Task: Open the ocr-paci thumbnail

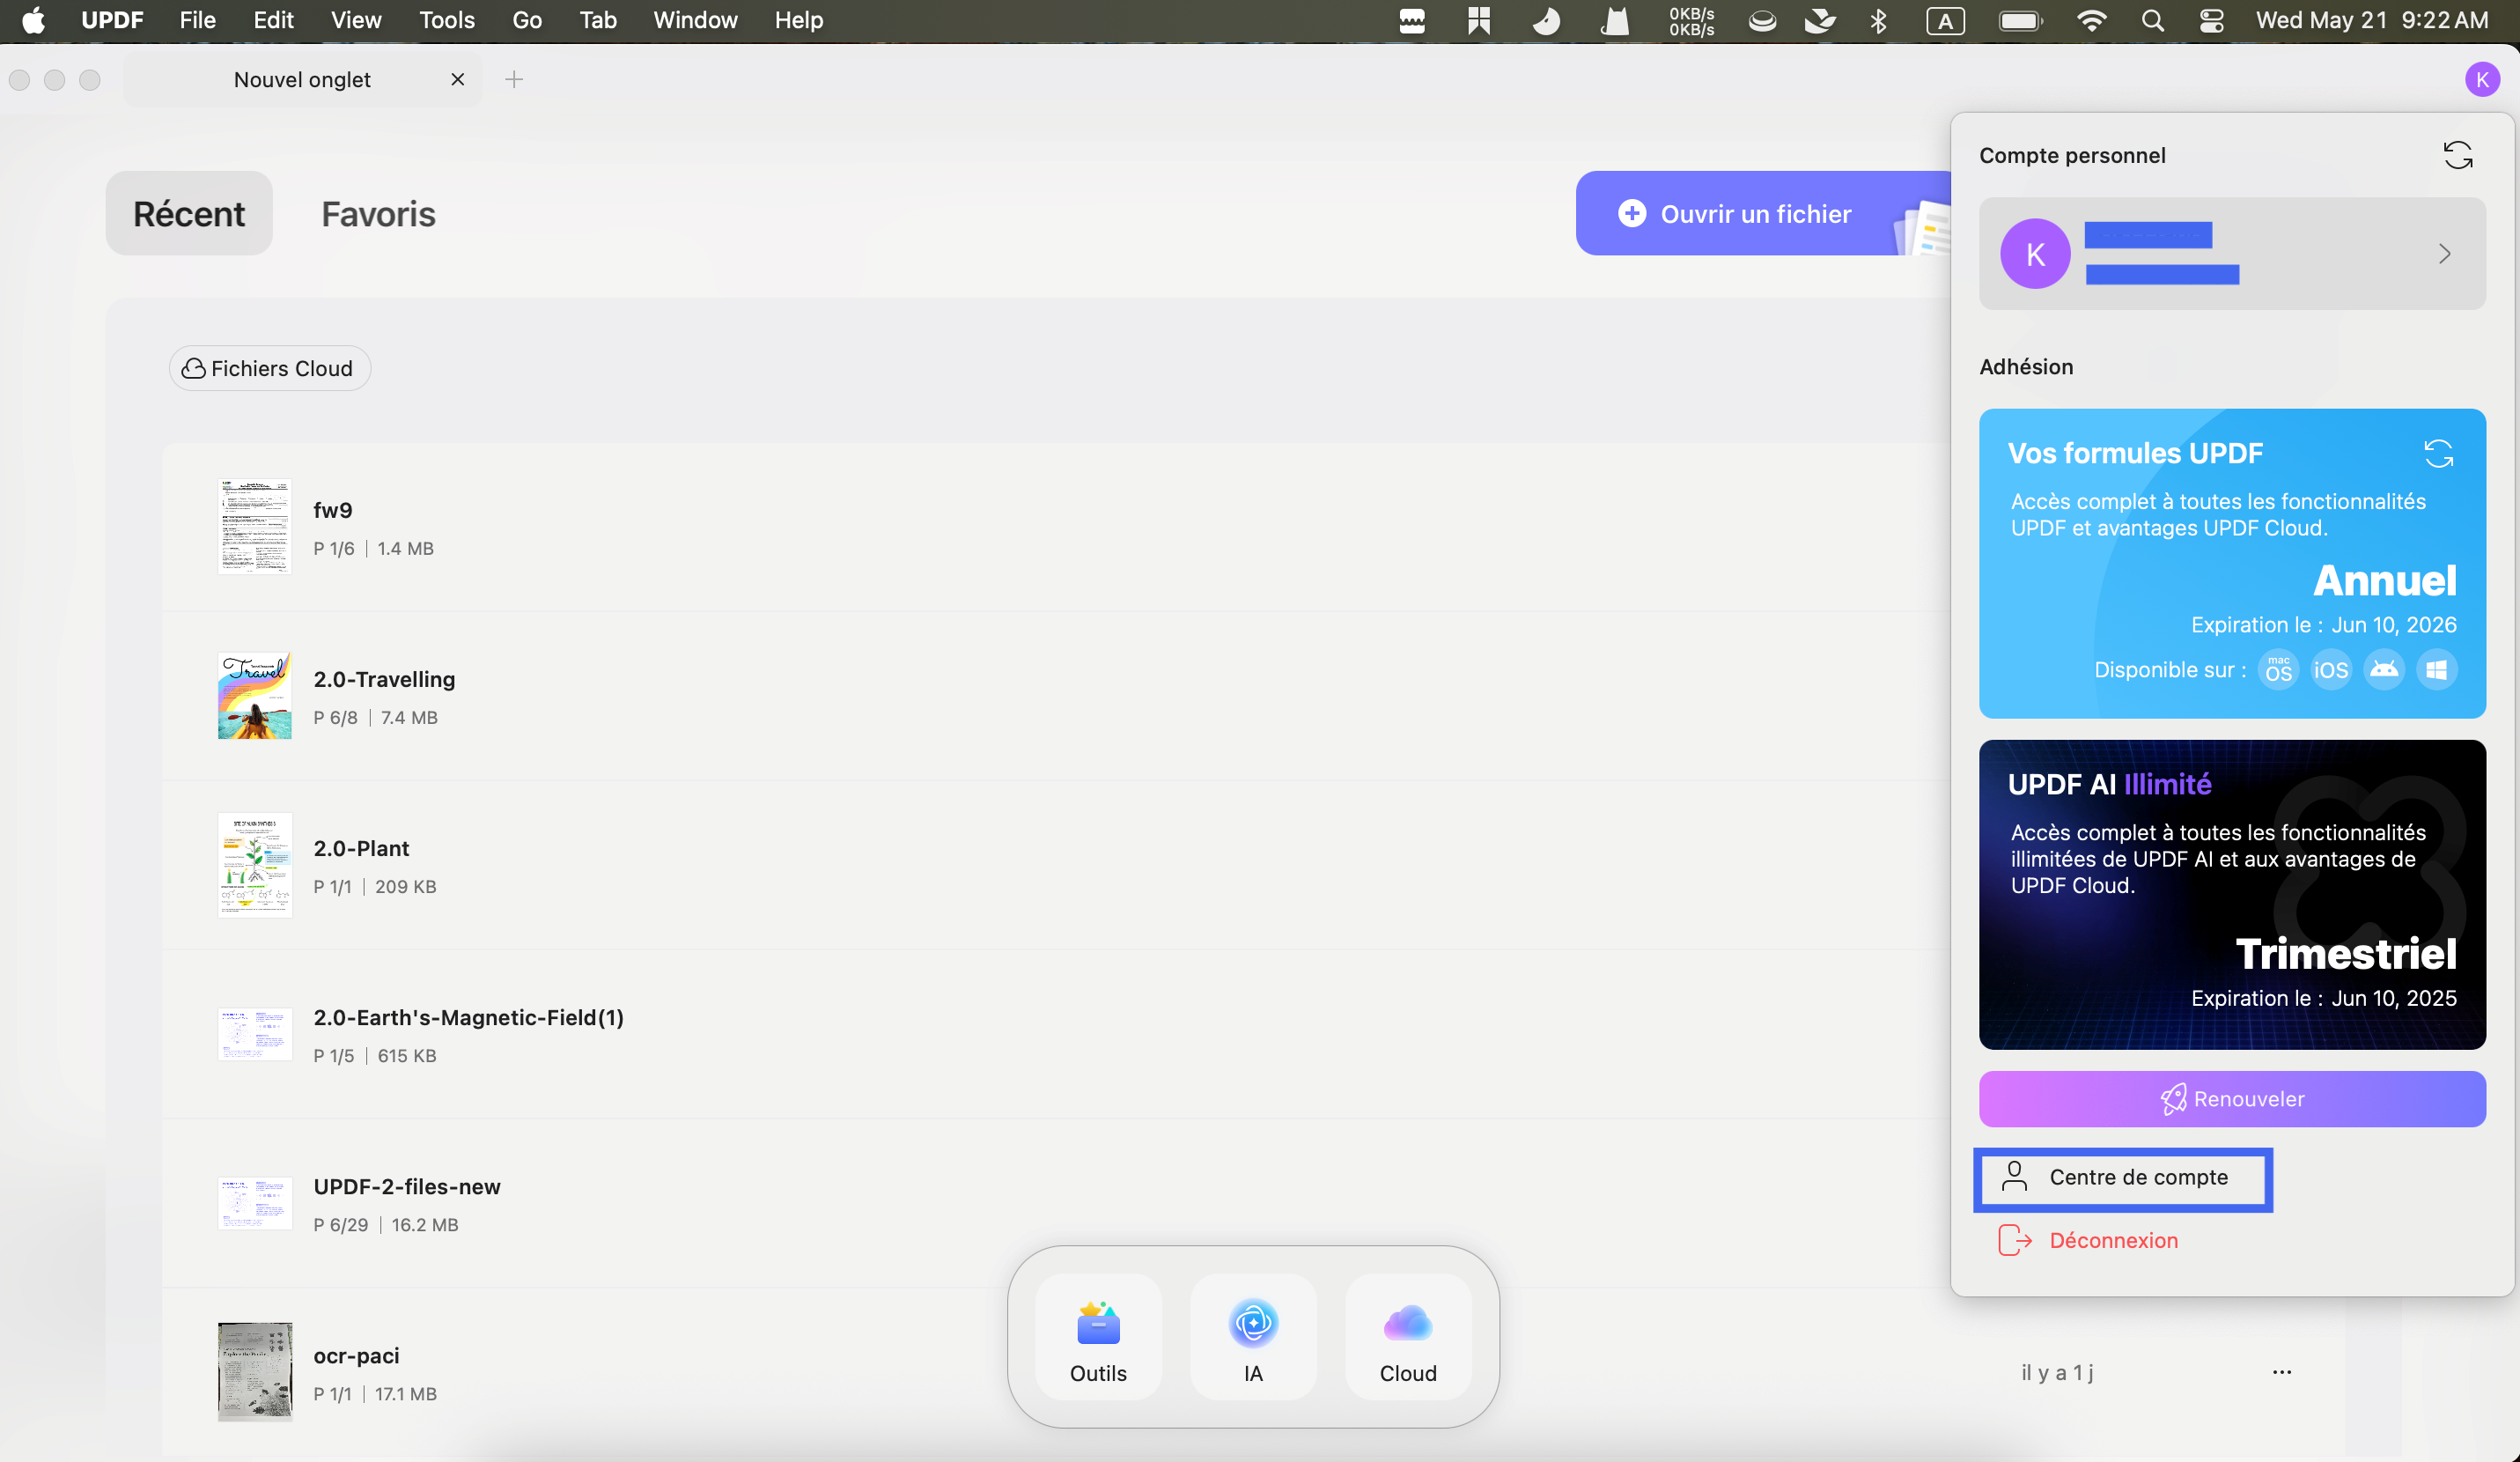Action: (255, 1372)
